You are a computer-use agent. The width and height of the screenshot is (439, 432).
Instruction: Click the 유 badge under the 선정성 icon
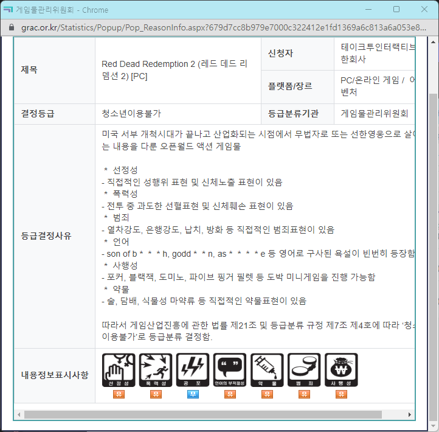[119, 394]
